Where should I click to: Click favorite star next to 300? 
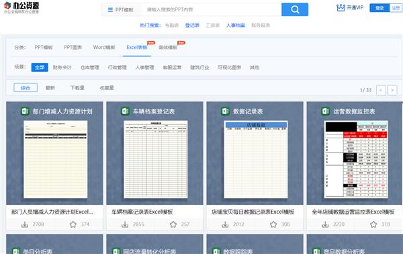point(273,224)
